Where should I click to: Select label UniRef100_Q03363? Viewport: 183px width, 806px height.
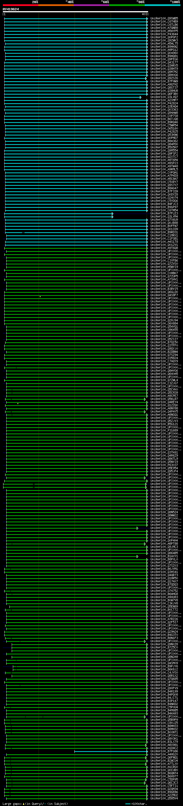164,110
